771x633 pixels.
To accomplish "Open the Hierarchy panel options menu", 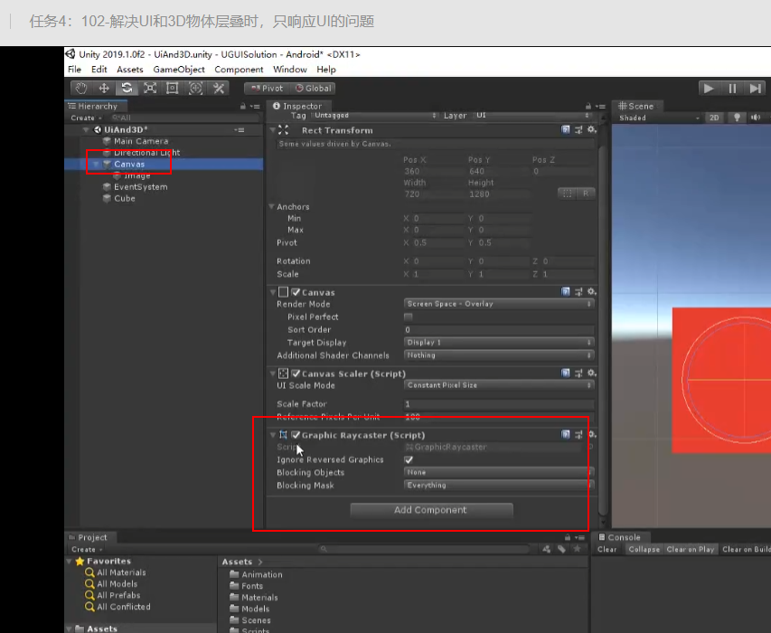I will point(255,106).
